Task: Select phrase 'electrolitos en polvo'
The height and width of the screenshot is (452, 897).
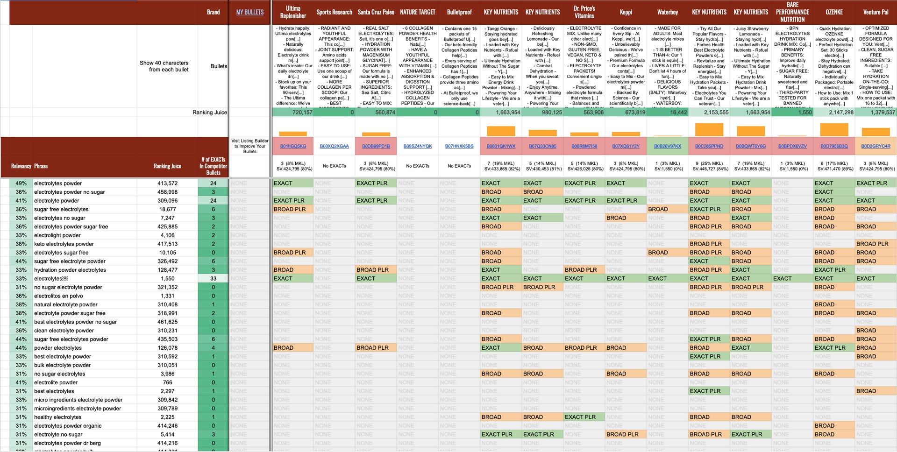Action: (58, 296)
